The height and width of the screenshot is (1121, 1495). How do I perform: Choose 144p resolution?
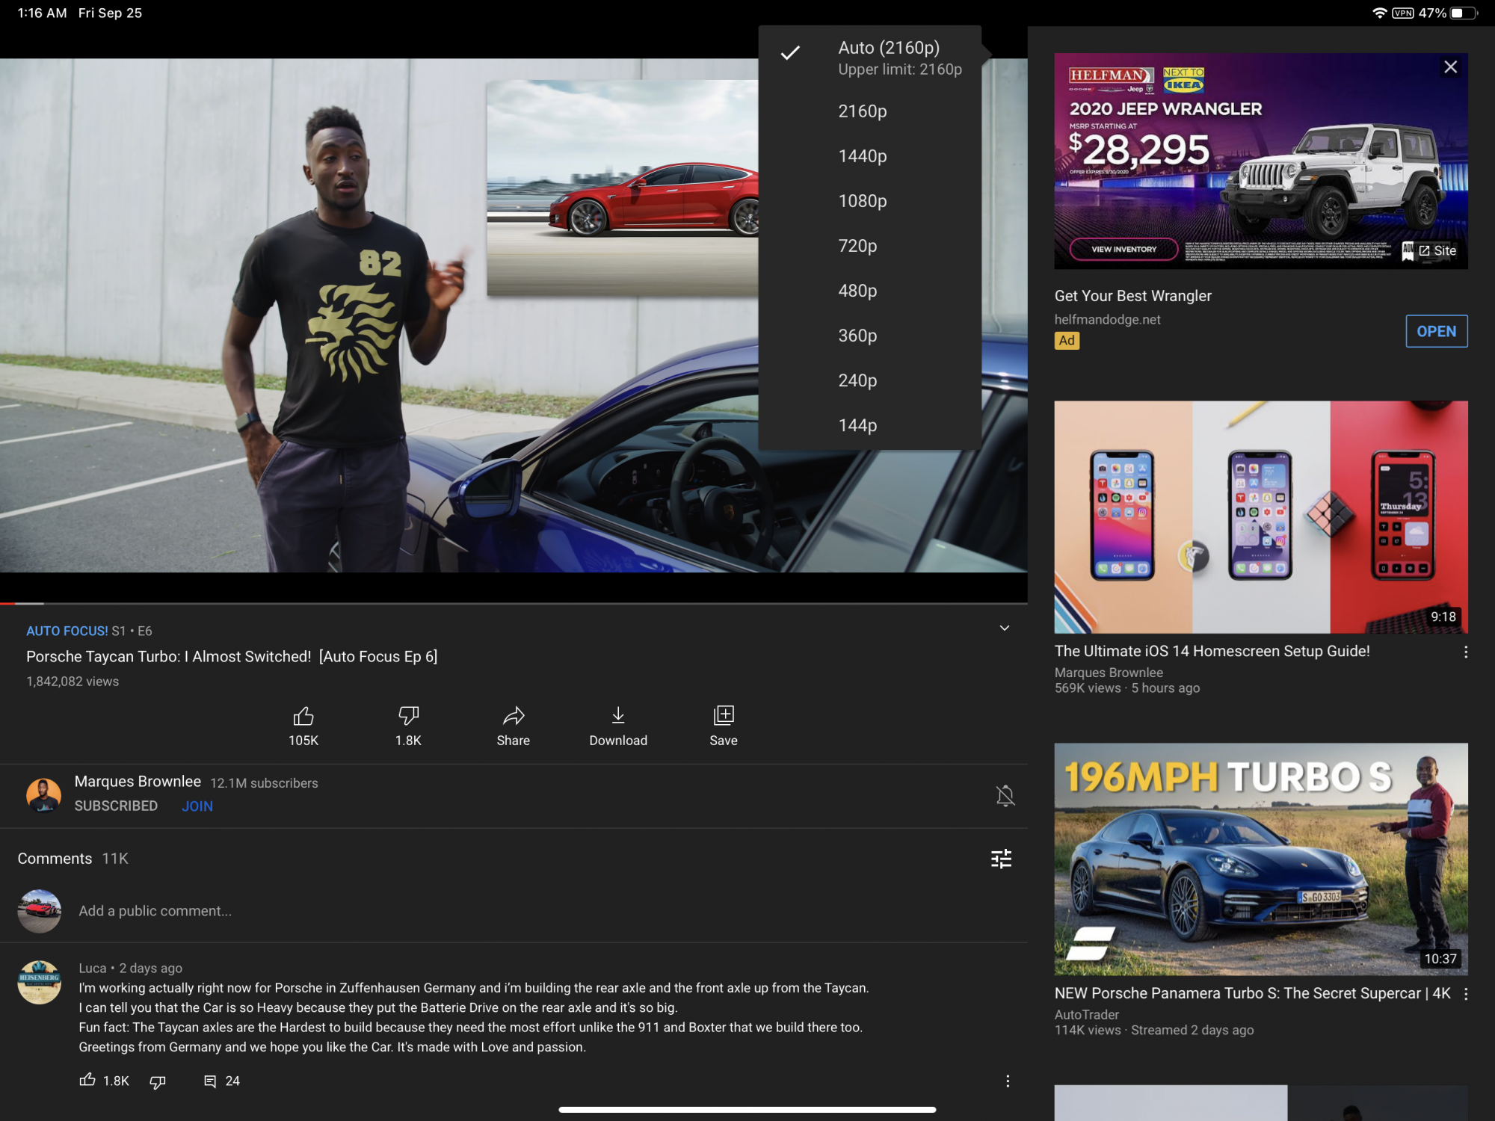coord(870,425)
